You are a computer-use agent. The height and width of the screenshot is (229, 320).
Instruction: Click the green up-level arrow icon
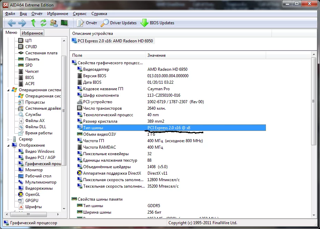pos(33,23)
